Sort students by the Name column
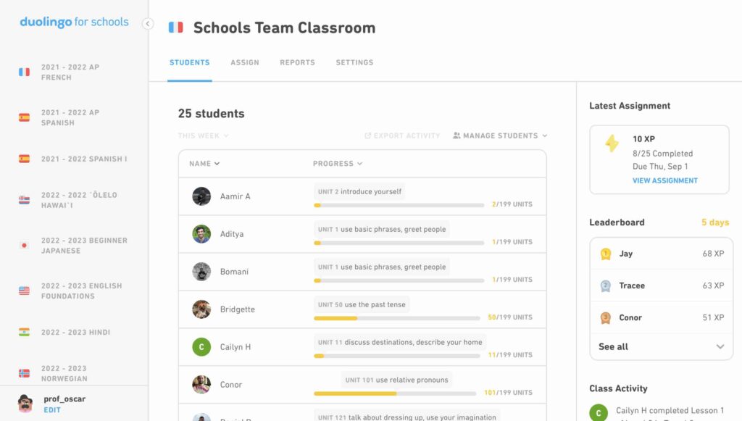Image resolution: width=742 pixels, height=421 pixels. coord(204,164)
